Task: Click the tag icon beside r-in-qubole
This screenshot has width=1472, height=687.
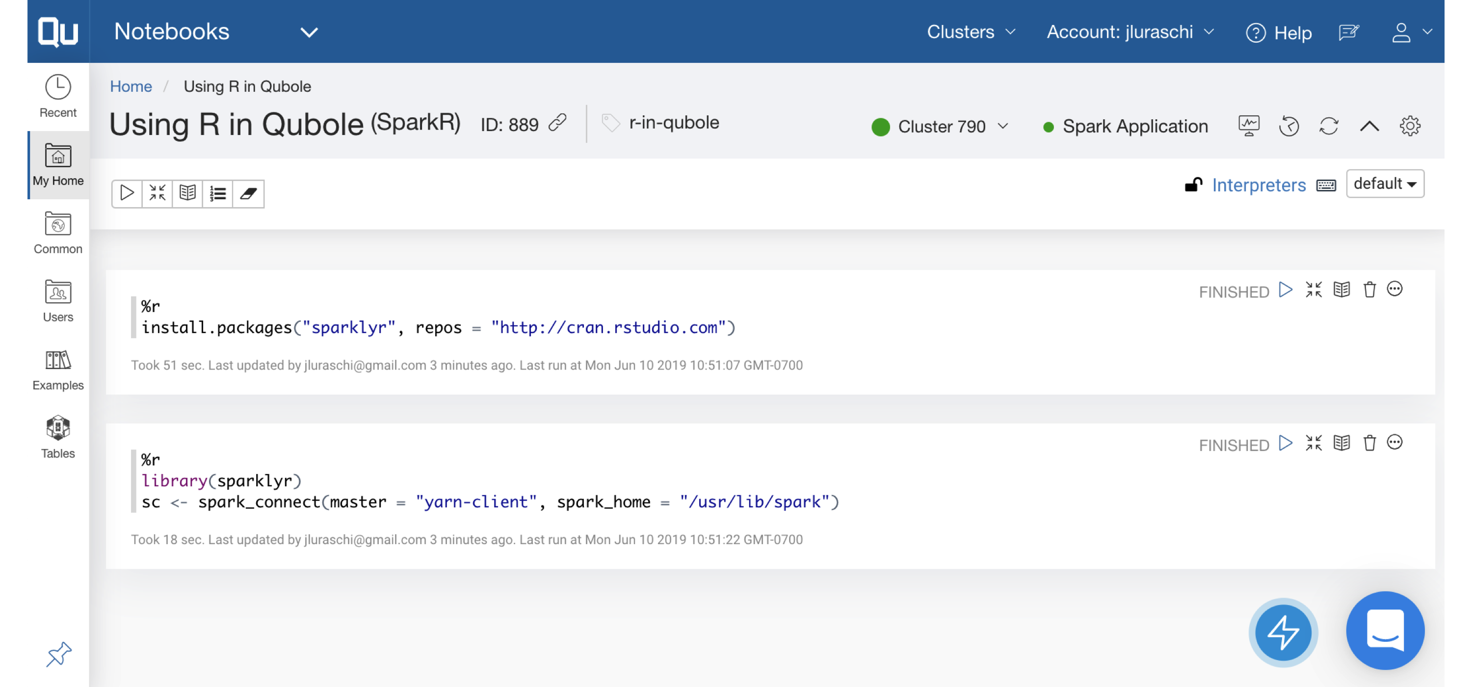Action: (610, 123)
